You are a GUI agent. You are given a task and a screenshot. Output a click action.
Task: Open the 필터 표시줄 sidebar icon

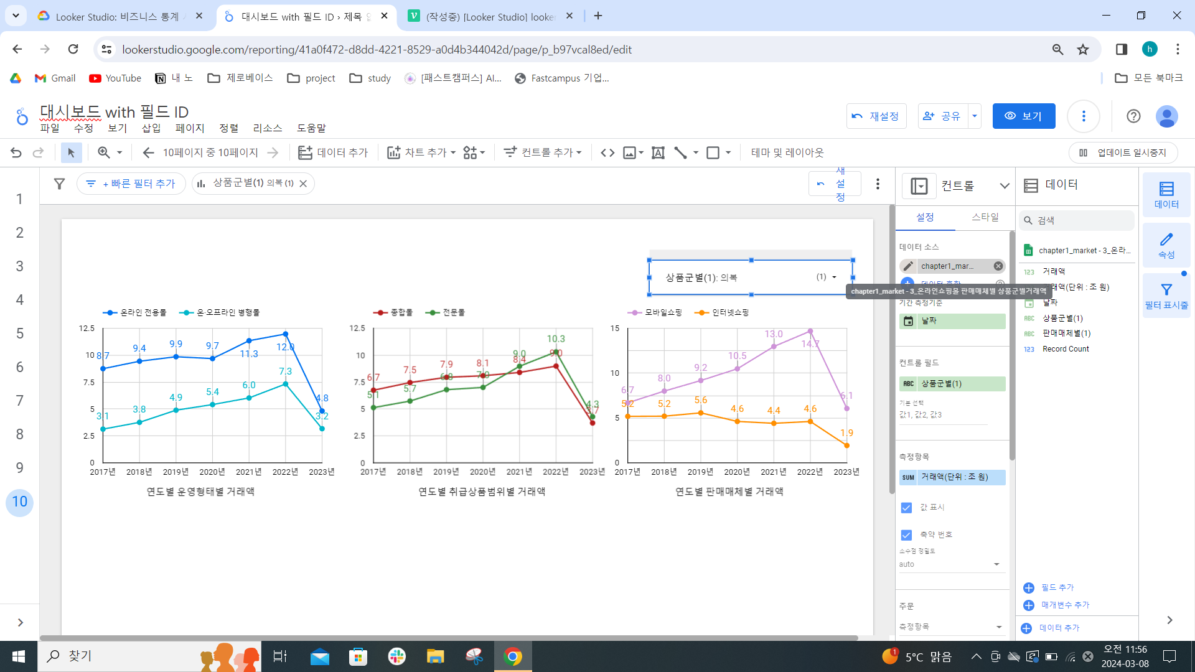tap(1166, 296)
